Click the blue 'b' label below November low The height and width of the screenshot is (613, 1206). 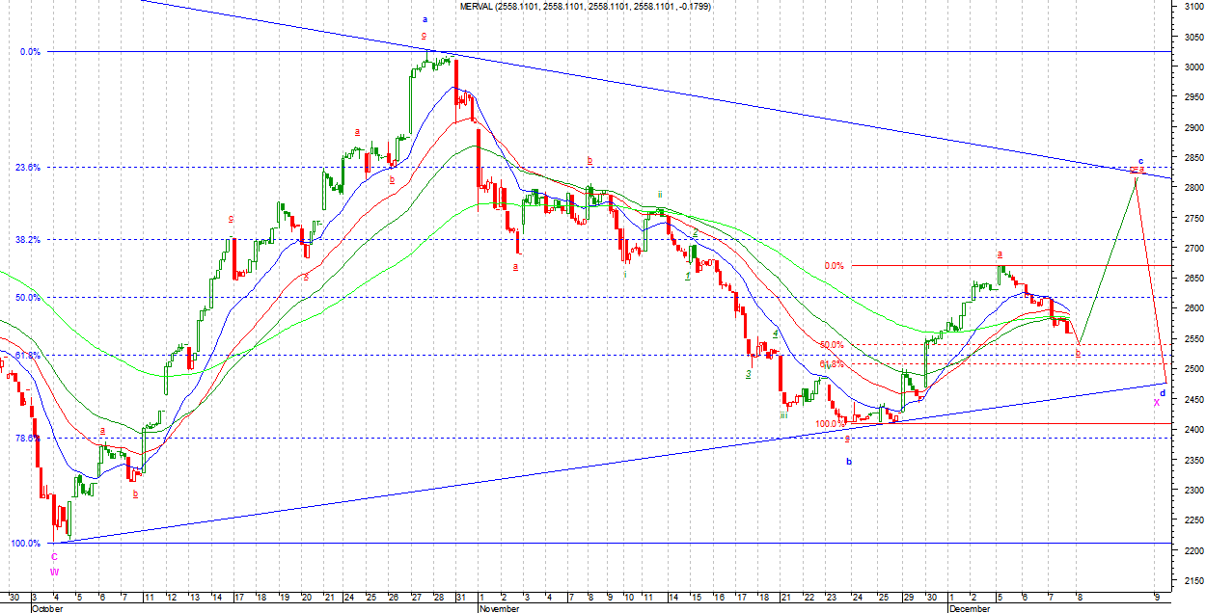[x=849, y=462]
